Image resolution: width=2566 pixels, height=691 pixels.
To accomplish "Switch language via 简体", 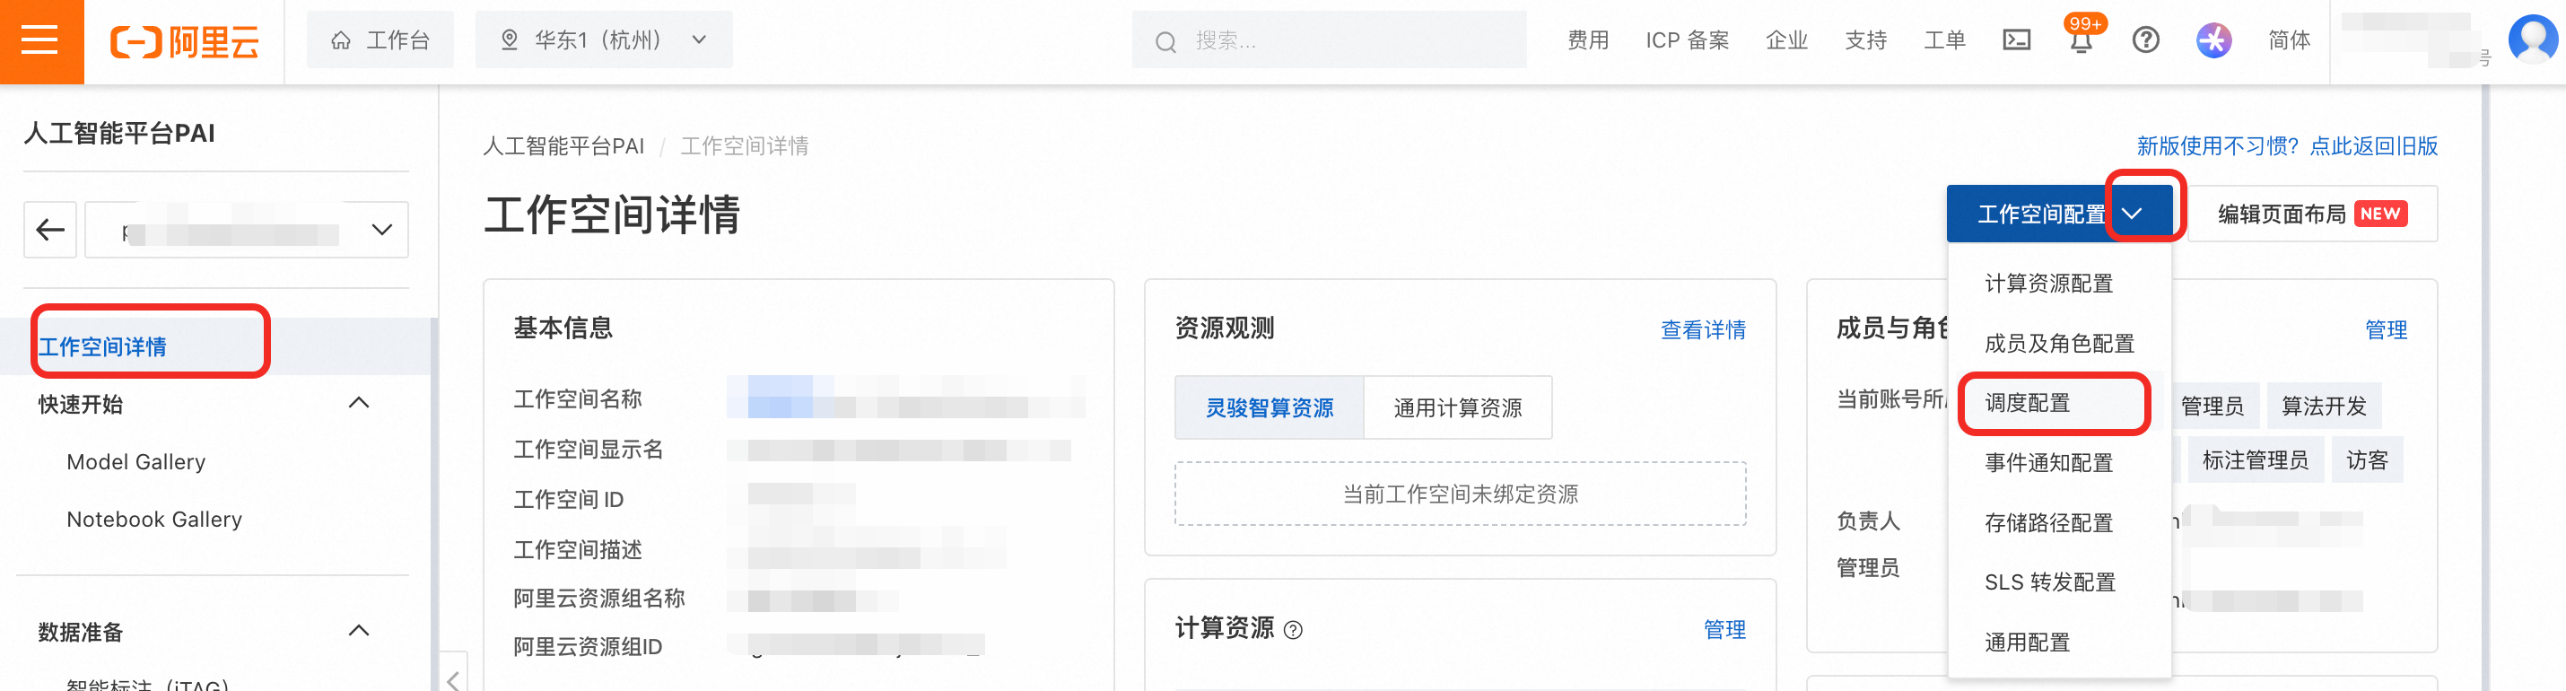I will click(x=2288, y=40).
